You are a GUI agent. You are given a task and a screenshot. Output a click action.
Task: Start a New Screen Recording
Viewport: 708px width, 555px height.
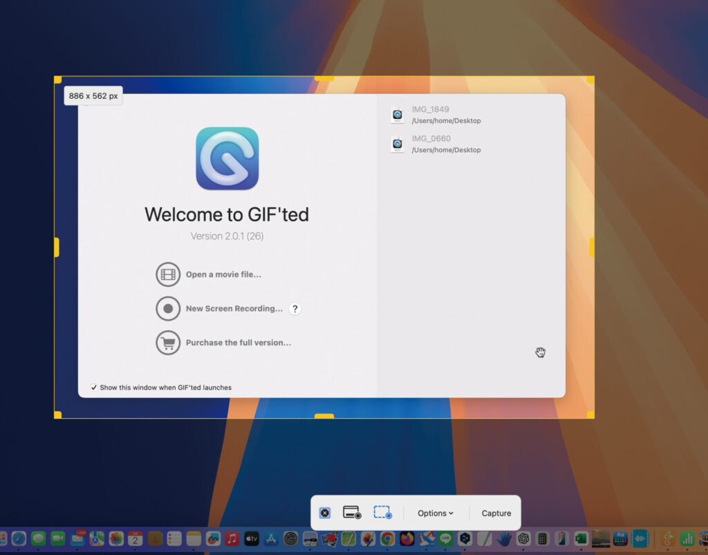234,309
